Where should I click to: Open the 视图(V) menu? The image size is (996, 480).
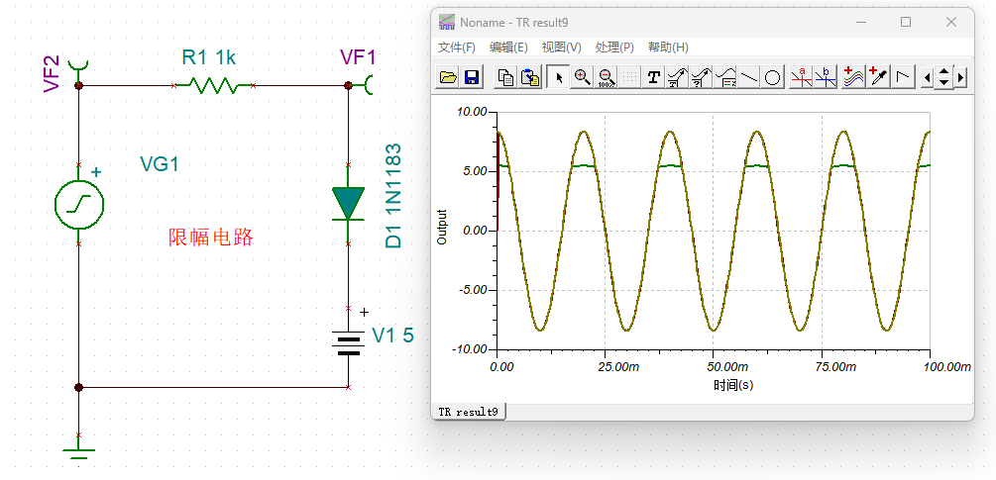pos(561,48)
